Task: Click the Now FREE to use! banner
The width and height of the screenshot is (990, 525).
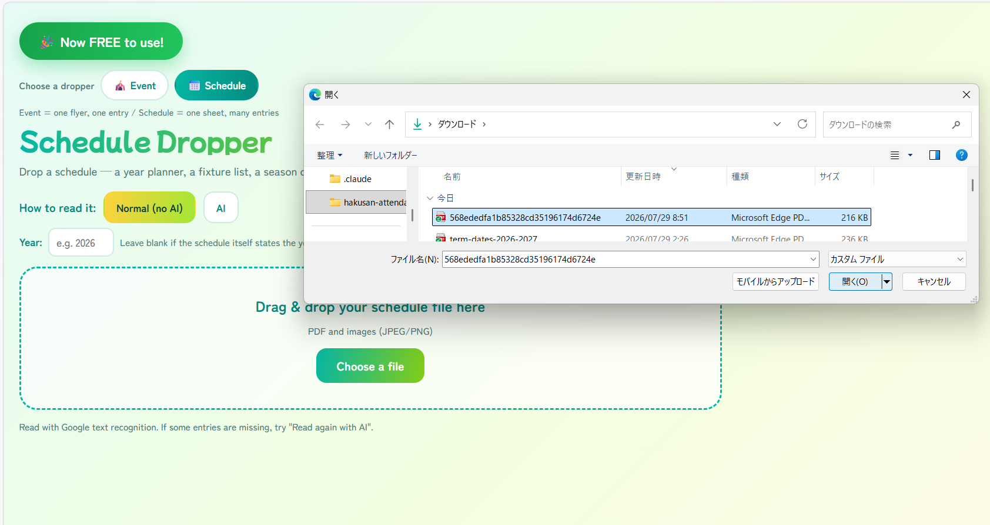Action: point(101,41)
